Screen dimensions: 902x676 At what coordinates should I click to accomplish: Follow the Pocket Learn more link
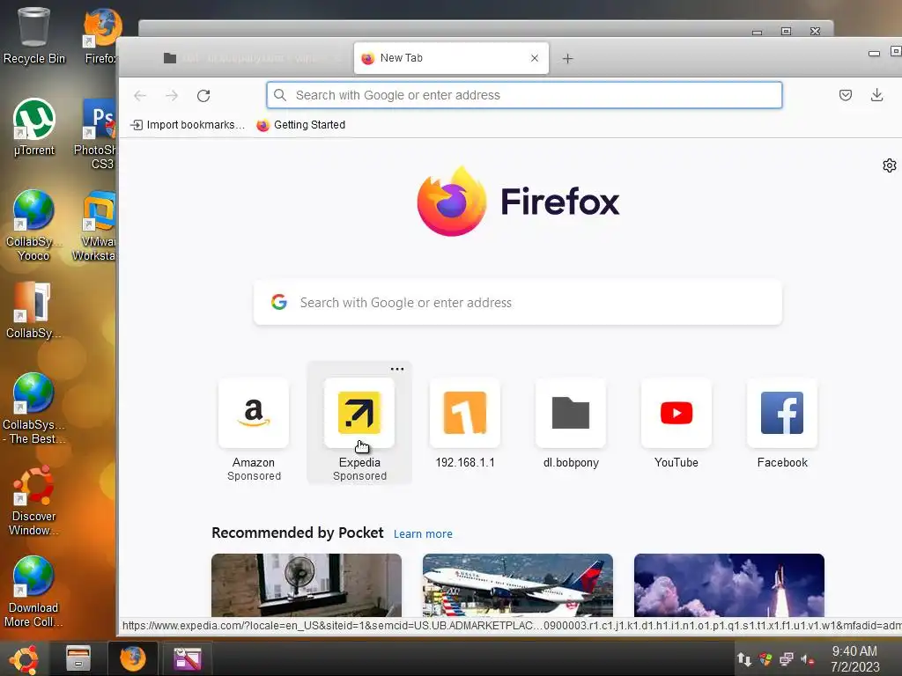click(423, 534)
